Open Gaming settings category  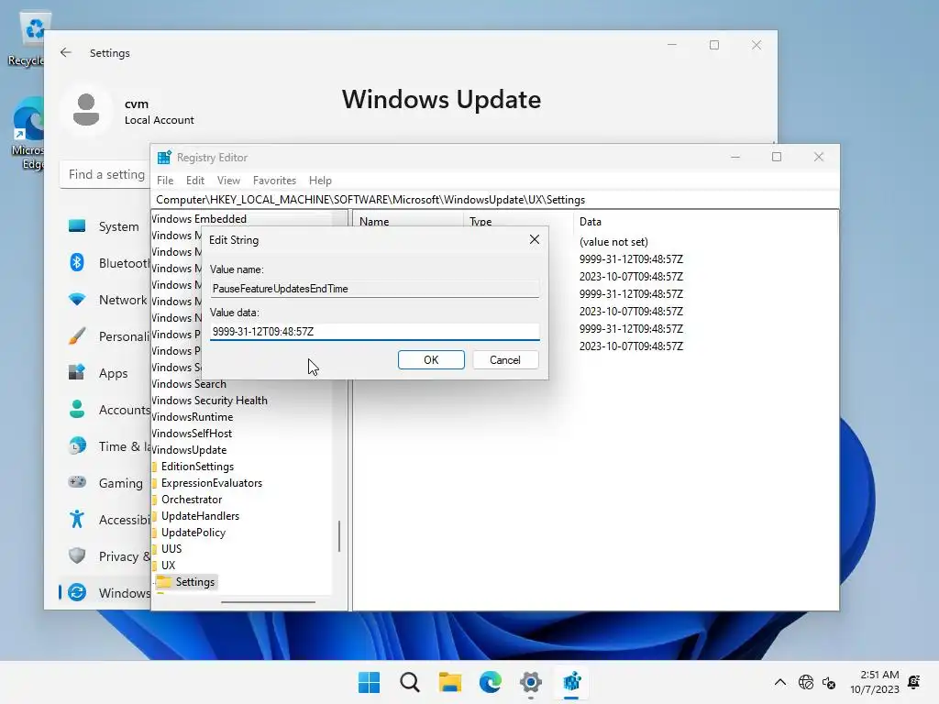coord(105,482)
